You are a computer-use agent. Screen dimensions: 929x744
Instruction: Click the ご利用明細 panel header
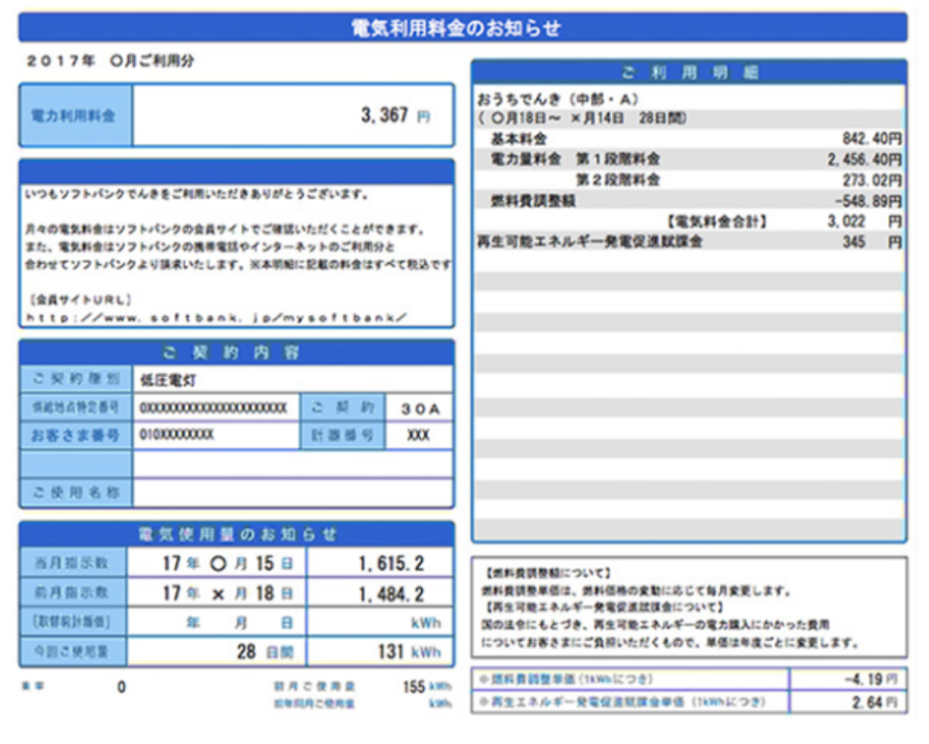point(689,73)
